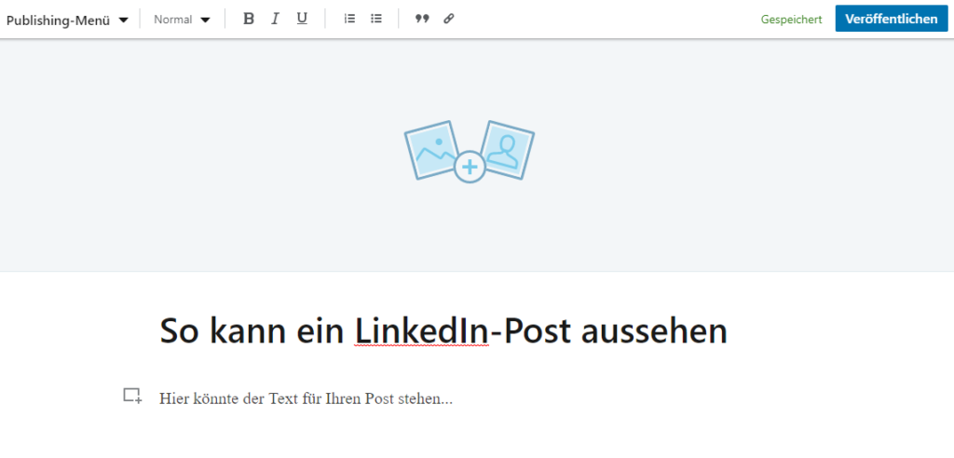Toggle italic text formatting
Viewport: 954px width, 458px height.
[x=275, y=19]
